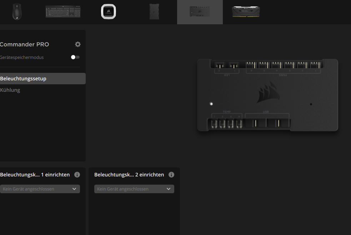
Task: Open channel 1 'Kein Gerät angeschlossen' dropdown
Action: pos(40,189)
